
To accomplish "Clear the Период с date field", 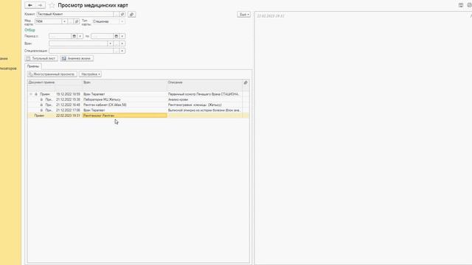I will (80, 36).
